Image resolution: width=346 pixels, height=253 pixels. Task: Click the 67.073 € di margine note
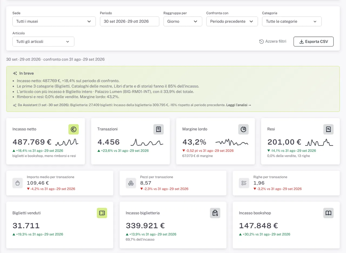[198, 156]
